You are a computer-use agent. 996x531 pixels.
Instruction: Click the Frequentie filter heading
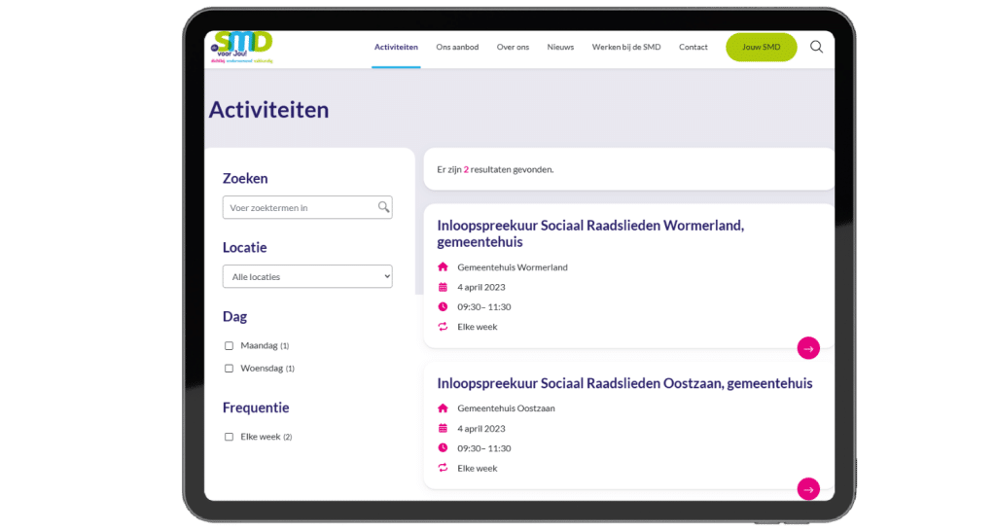tap(256, 407)
